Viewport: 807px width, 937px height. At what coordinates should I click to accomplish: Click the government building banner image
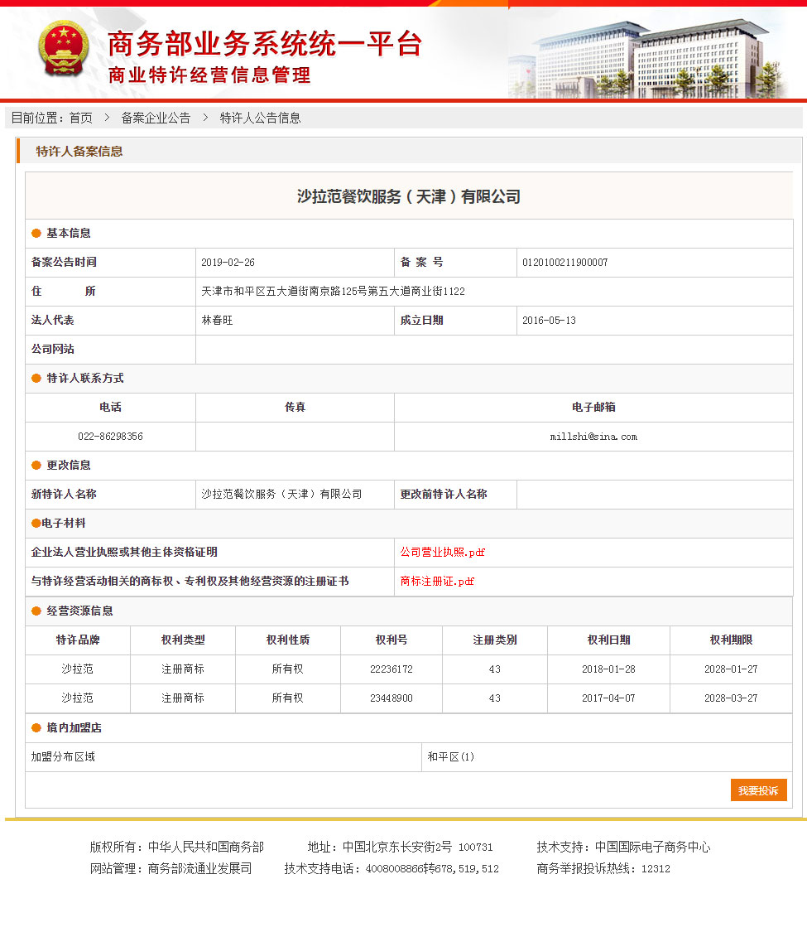(x=647, y=57)
